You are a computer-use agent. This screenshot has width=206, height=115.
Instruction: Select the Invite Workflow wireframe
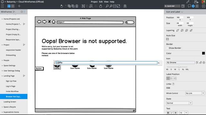[x=12, y=91]
